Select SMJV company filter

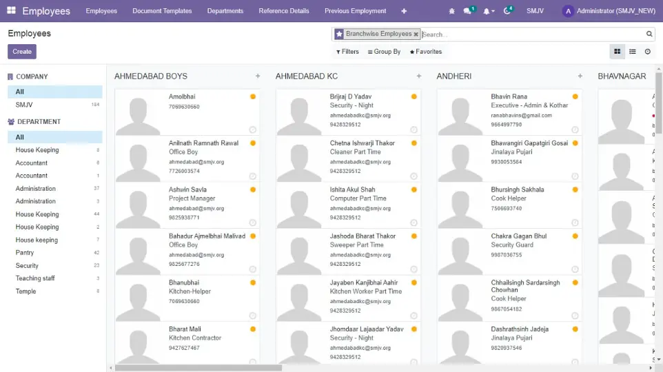click(24, 105)
